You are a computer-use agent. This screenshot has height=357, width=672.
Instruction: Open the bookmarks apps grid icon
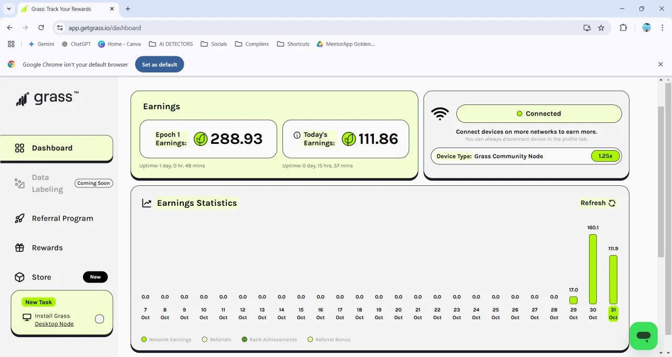pyautogui.click(x=12, y=44)
